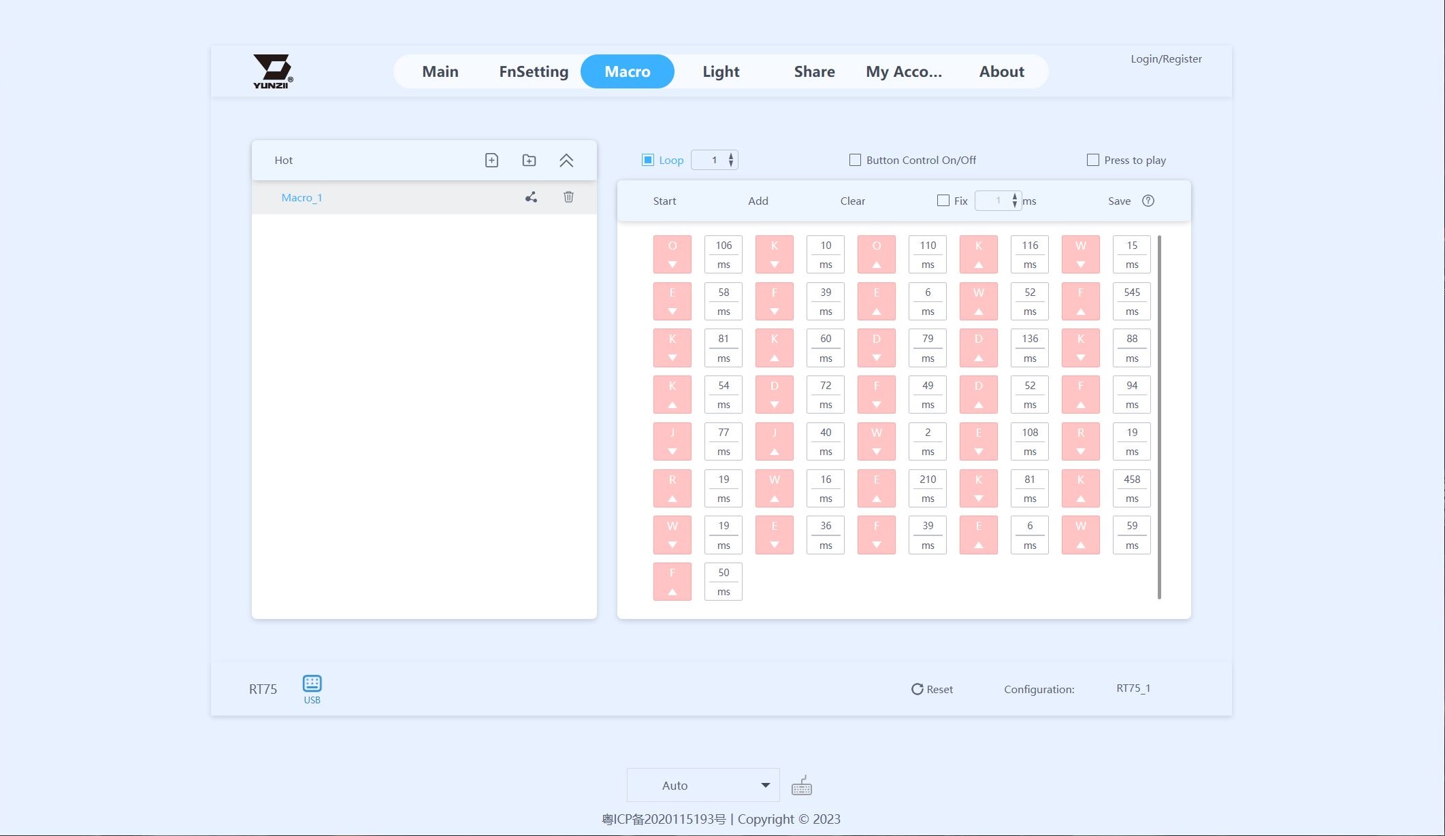Share Macro_1 using the share icon
The image size is (1445, 836).
(531, 197)
